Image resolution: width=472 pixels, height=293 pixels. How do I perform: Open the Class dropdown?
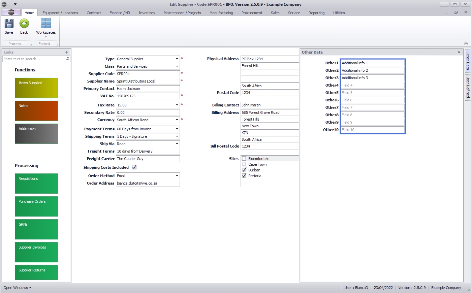pos(177,66)
